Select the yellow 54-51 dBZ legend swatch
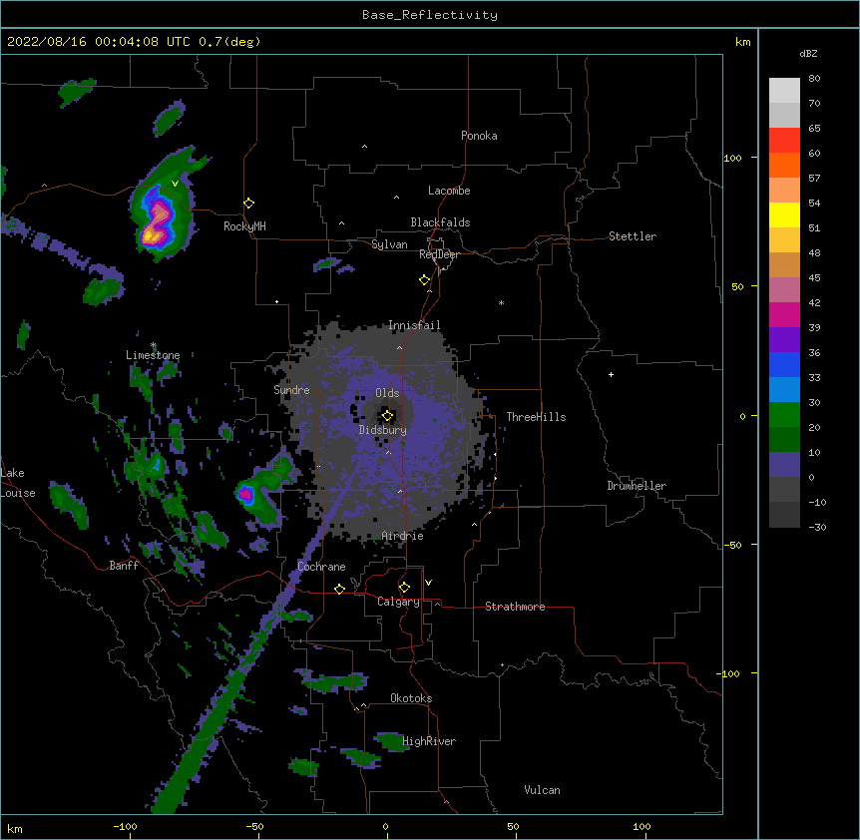Viewport: 860px width, 840px height. tap(784, 214)
